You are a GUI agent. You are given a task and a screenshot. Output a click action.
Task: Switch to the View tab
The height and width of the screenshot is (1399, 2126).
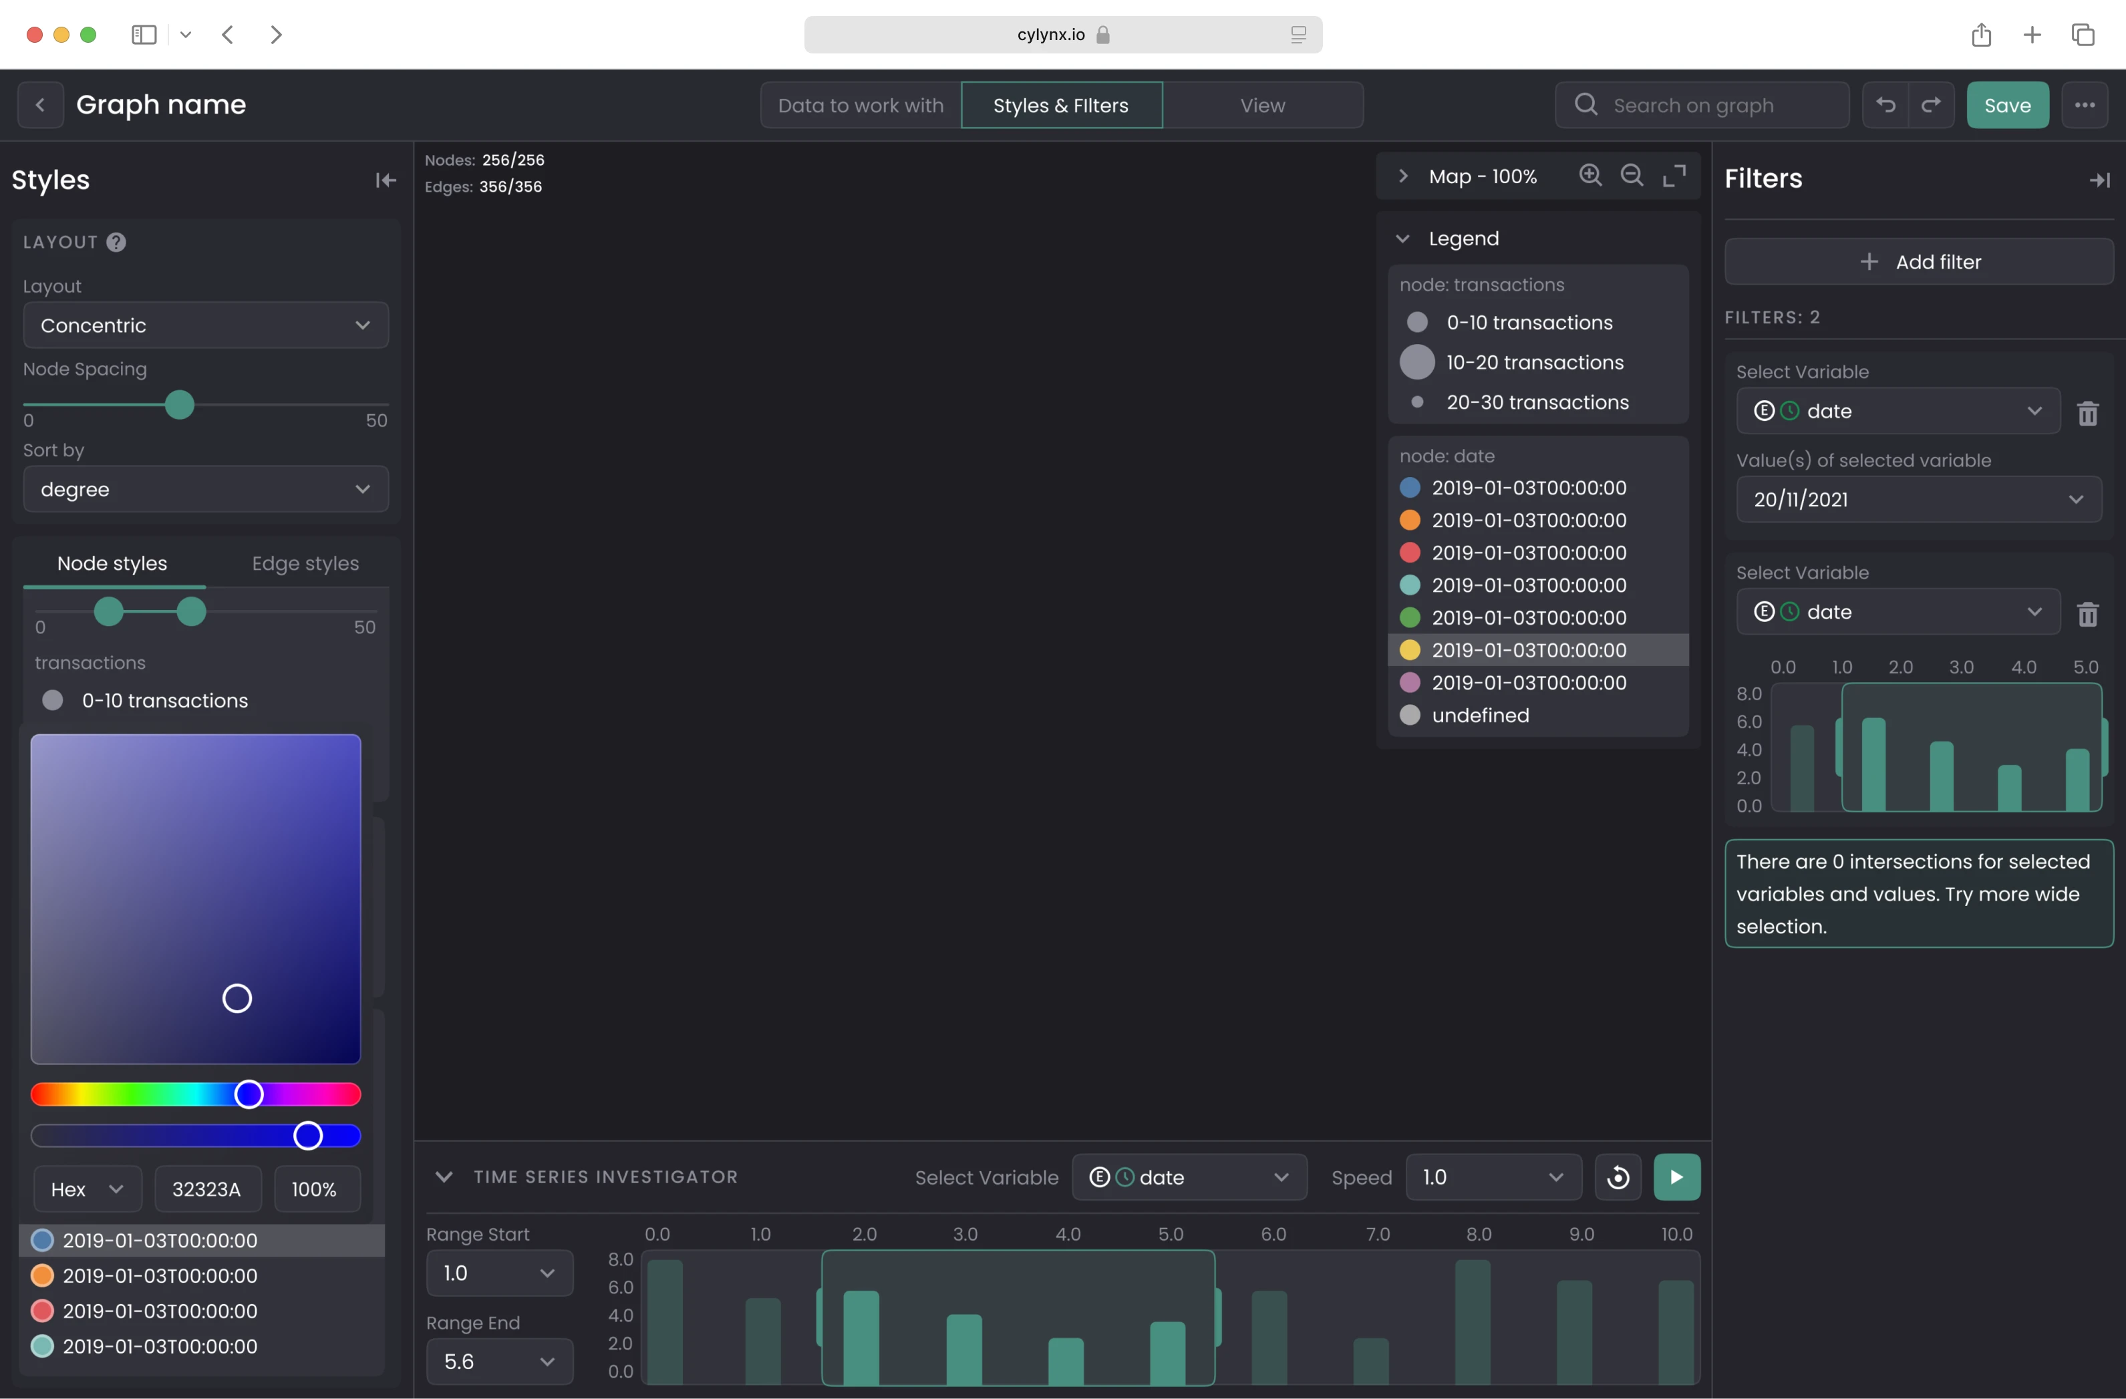pyautogui.click(x=1262, y=106)
